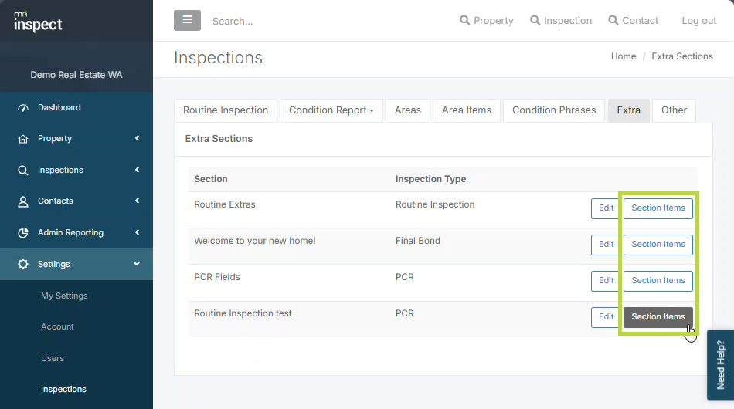The height and width of the screenshot is (409, 734).
Task: Open the Area Items tab
Action: coord(467,110)
